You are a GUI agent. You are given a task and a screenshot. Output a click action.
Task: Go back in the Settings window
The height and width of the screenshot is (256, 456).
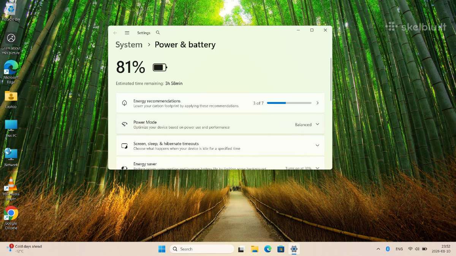coord(115,33)
